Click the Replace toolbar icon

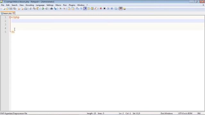click(55, 9)
